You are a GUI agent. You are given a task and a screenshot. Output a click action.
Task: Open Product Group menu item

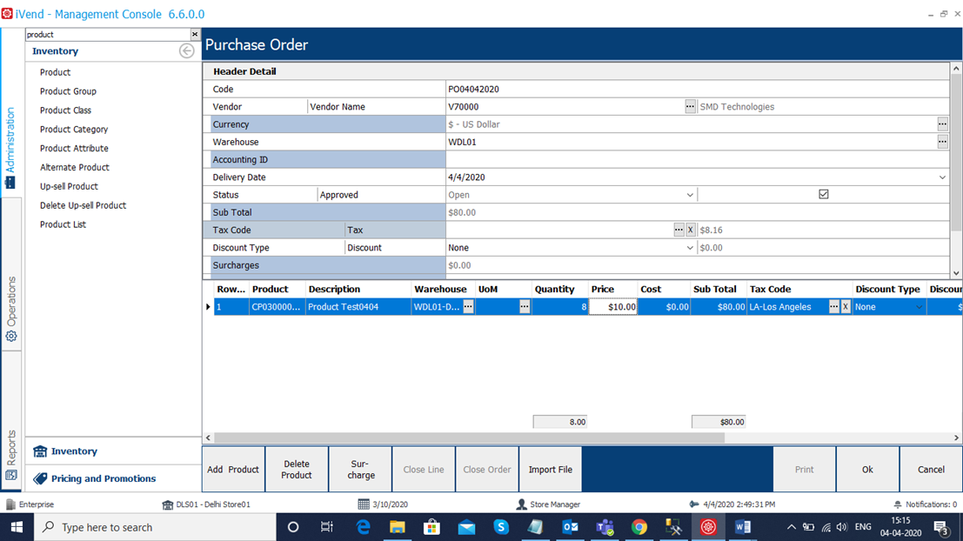pyautogui.click(x=68, y=90)
